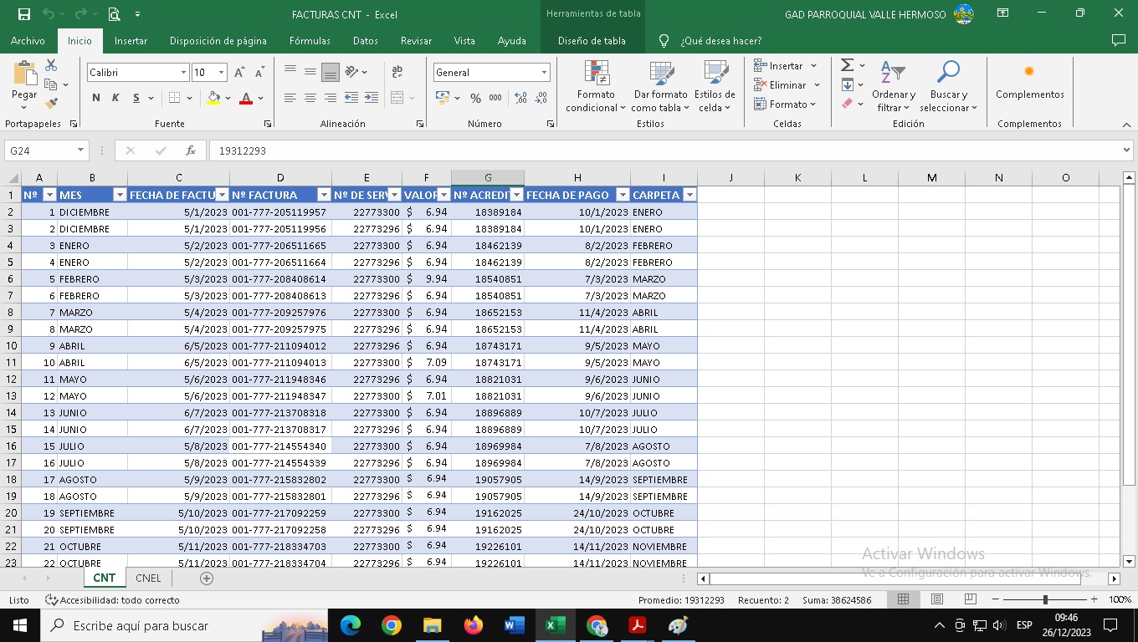The width and height of the screenshot is (1138, 642).
Task: Click the Format Painter brush icon
Action: click(51, 104)
